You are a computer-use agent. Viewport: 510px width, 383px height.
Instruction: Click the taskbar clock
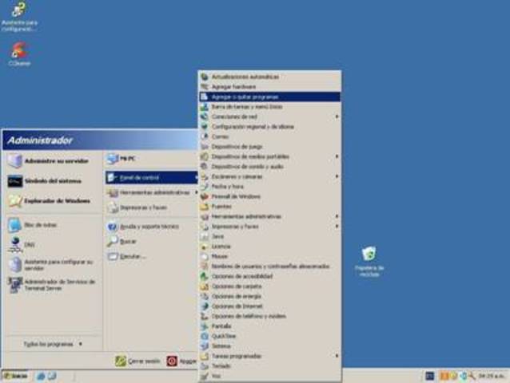coord(491,376)
